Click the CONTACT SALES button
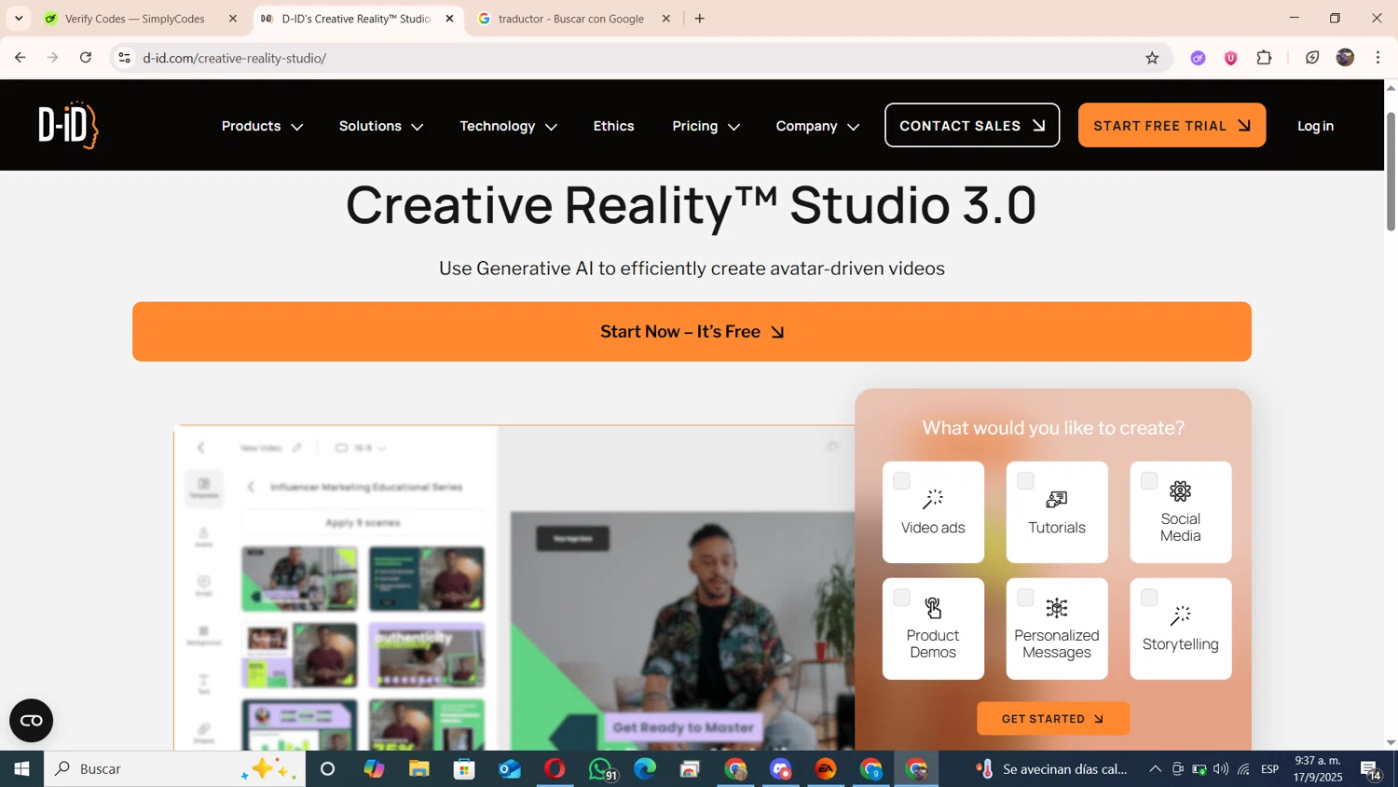The height and width of the screenshot is (787, 1398). (x=972, y=125)
